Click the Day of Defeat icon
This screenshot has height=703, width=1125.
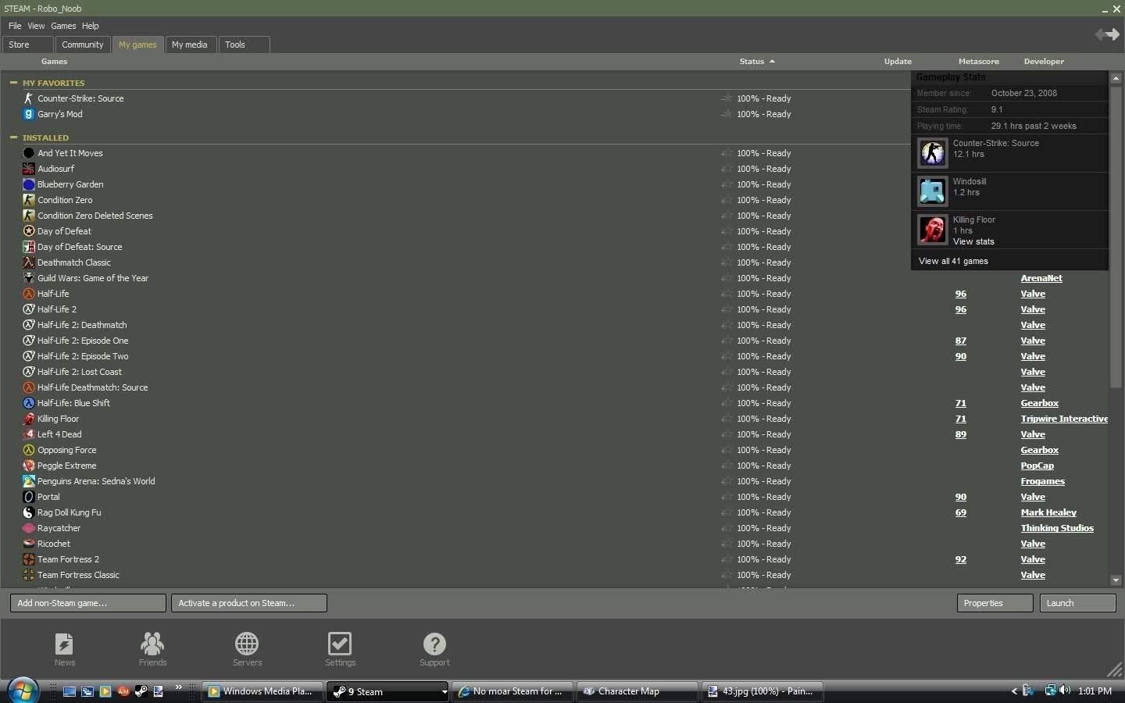click(x=29, y=231)
